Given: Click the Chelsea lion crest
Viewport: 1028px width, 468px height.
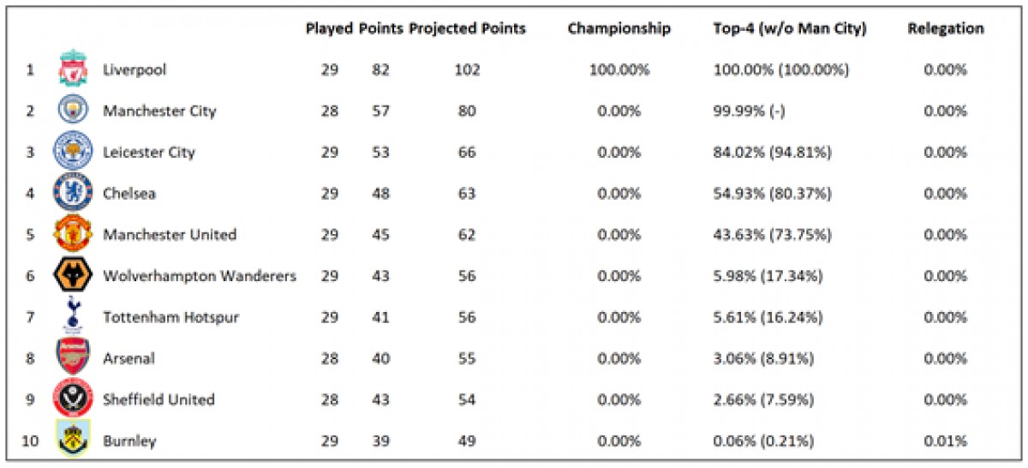Looking at the screenshot, I should tap(72, 193).
